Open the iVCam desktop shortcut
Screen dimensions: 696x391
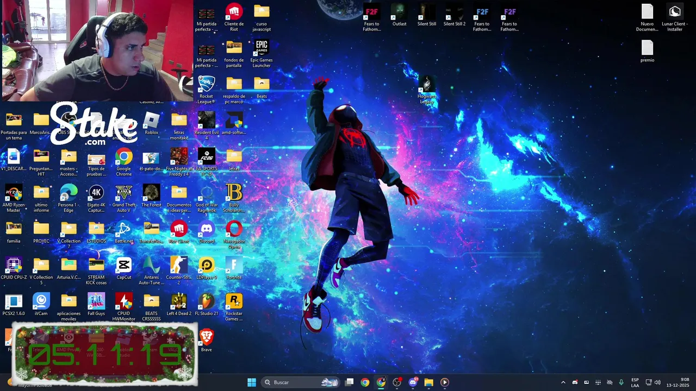[41, 305]
